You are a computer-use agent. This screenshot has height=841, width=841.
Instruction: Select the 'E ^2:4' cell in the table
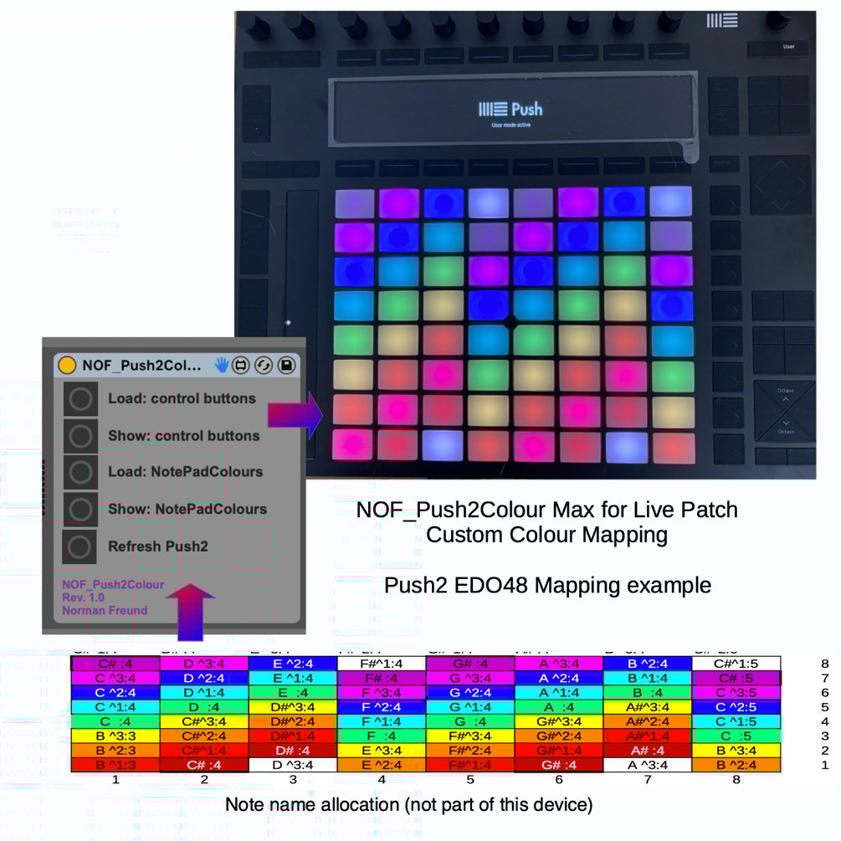[293, 664]
